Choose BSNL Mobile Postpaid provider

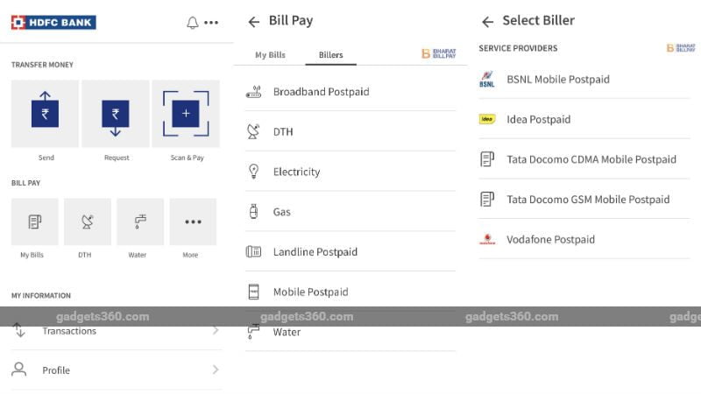[557, 80]
